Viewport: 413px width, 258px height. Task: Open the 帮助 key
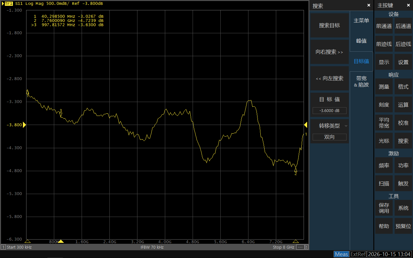click(384, 226)
